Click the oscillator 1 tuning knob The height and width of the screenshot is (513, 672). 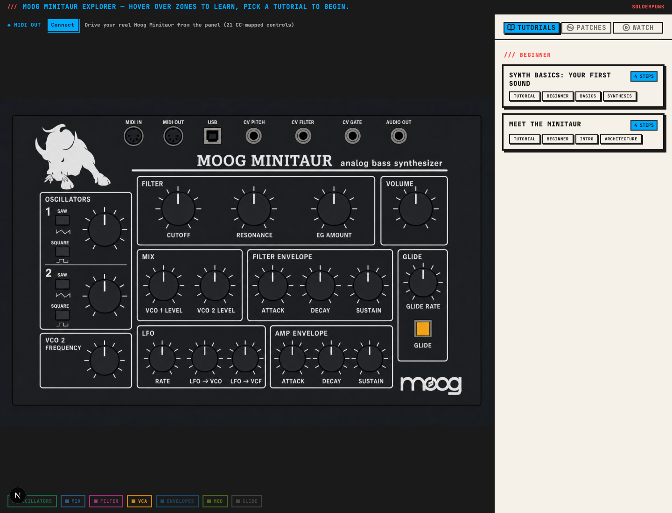105,230
